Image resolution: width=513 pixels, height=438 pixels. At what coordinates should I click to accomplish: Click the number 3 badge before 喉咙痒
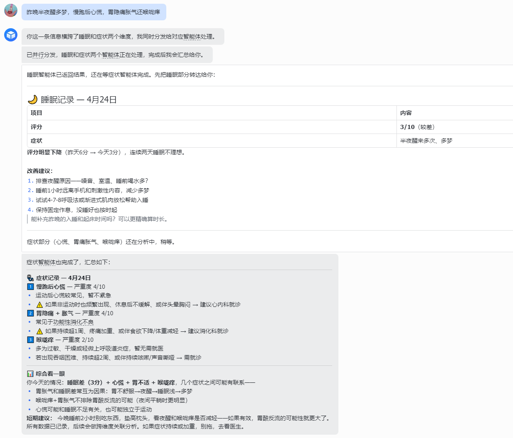[x=30, y=340]
